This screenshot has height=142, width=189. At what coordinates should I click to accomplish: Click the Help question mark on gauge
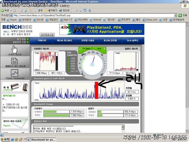click(x=104, y=49)
